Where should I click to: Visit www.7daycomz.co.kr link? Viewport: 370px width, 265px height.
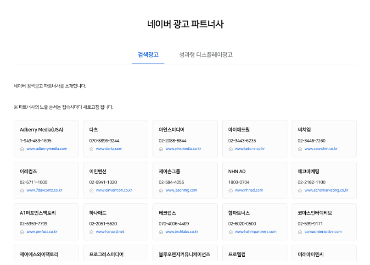tap(45, 190)
